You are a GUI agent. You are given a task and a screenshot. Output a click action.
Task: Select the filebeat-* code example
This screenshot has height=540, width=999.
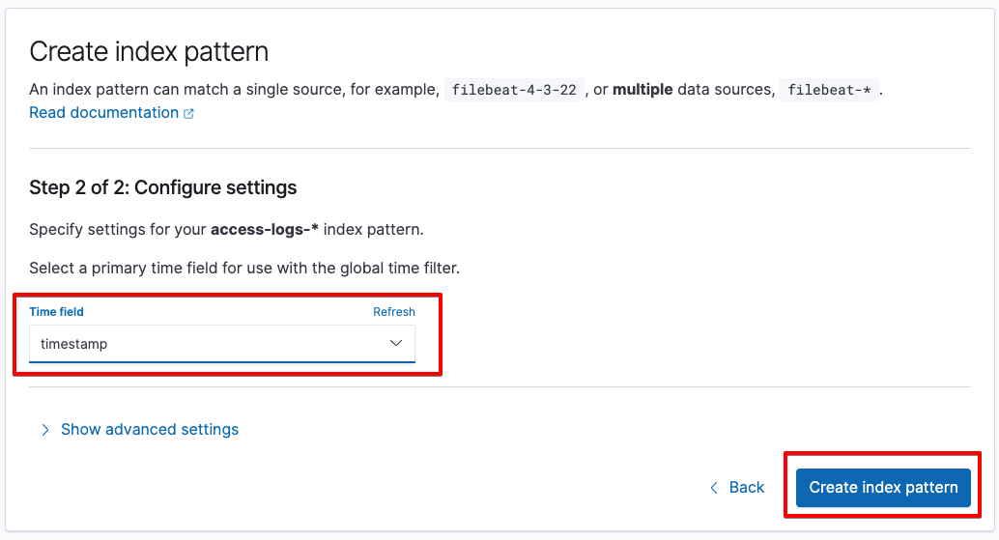pos(829,90)
